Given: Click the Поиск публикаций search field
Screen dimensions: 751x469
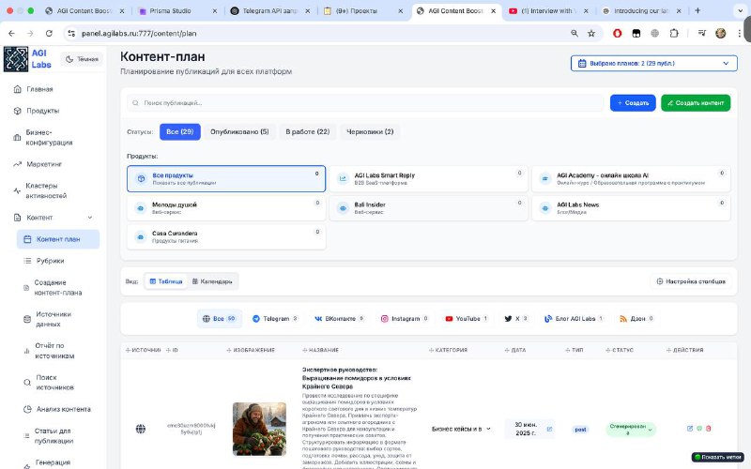Looking at the screenshot, I should pyautogui.click(x=365, y=103).
